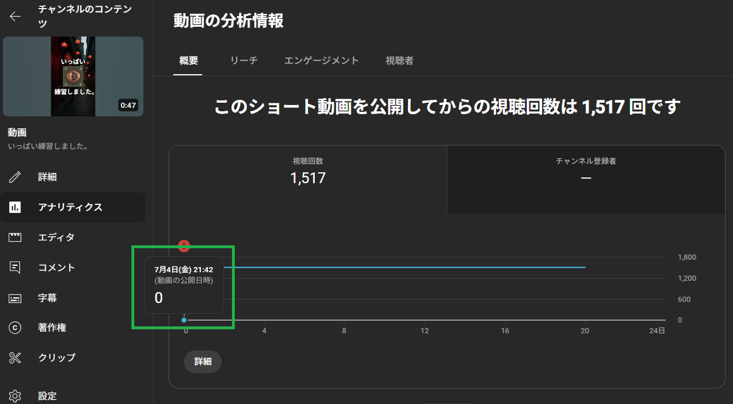The image size is (733, 404).
Task: Open the Subtitles caption icon
Action: [15, 298]
